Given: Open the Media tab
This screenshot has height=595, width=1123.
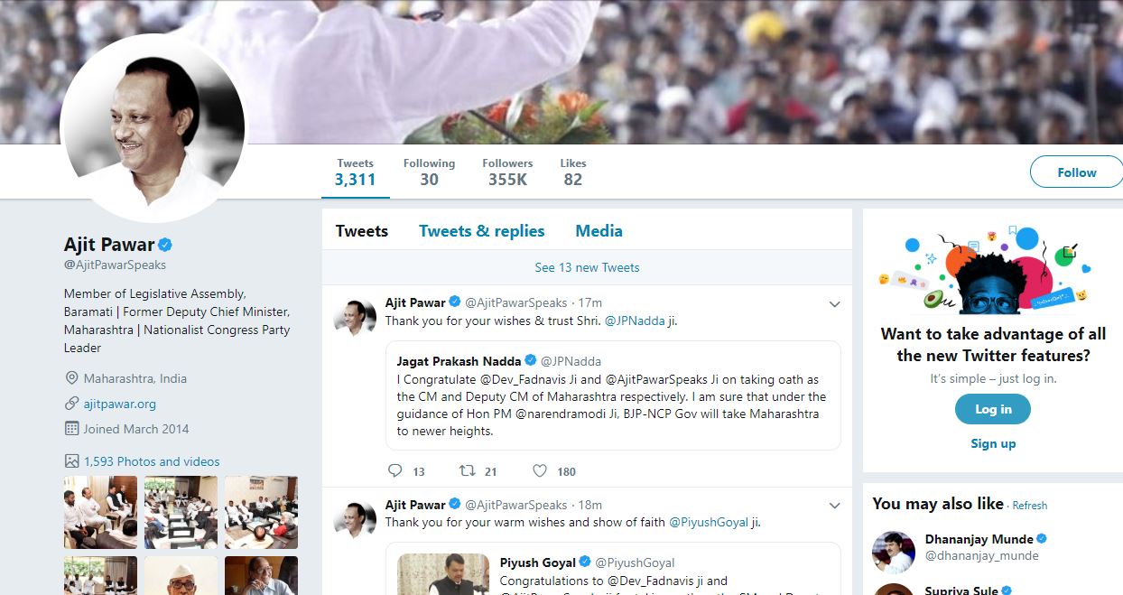Looking at the screenshot, I should click(x=599, y=231).
